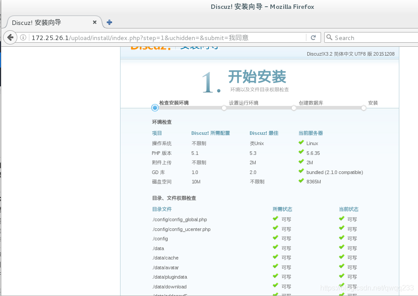This screenshot has height=296, width=418.
Task: Click Discuz!X3.2 简体中文 UTF8 version text
Action: (x=350, y=54)
